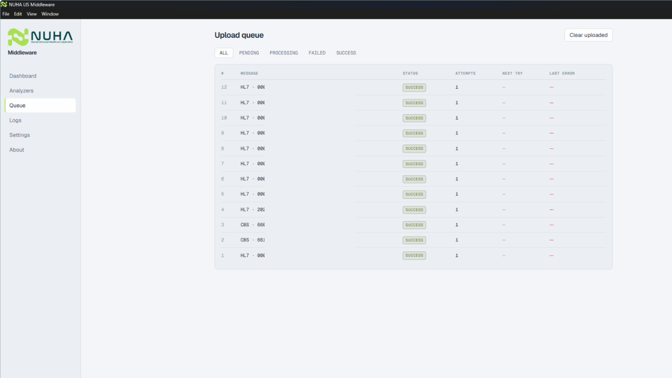Screen dimensions: 672x378
Task: Switch to the SUCCESS filter tab
Action: click(x=346, y=53)
